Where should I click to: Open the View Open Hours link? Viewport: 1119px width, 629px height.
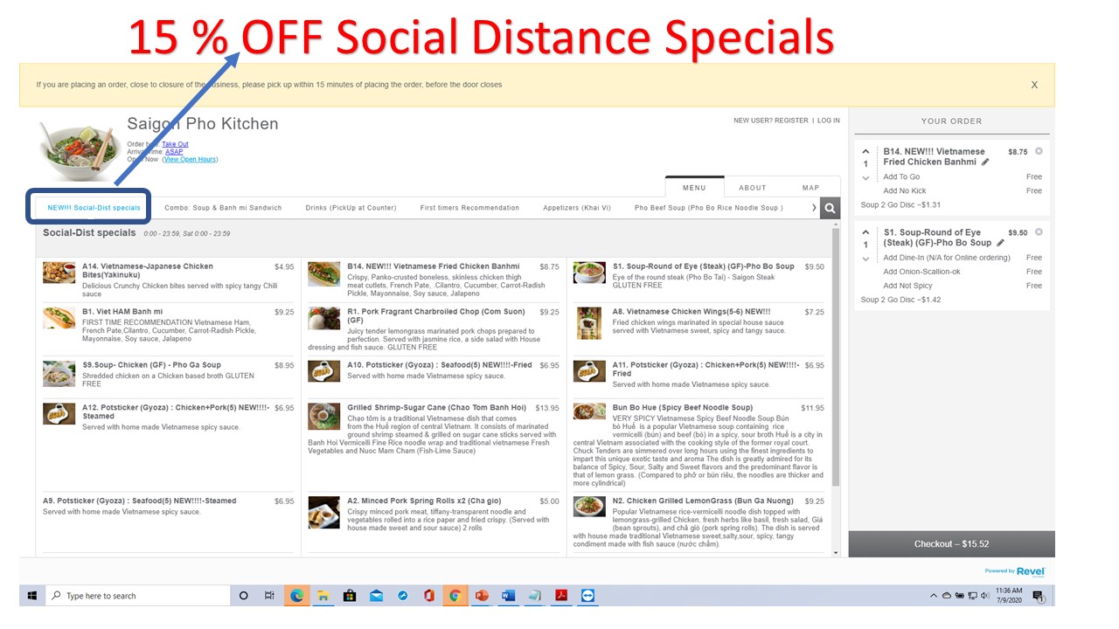(190, 159)
